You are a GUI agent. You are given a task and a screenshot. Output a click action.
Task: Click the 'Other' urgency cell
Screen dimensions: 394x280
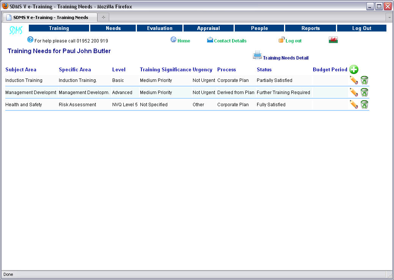point(198,105)
